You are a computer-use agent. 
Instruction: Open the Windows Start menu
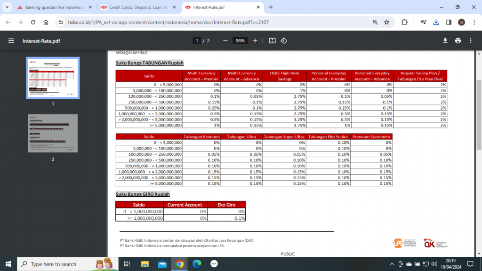[8, 264]
